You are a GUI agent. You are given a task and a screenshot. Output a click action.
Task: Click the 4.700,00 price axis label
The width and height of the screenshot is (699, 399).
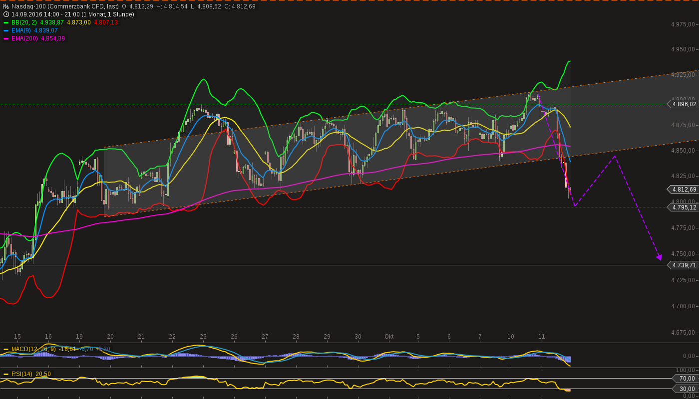[x=683, y=306]
